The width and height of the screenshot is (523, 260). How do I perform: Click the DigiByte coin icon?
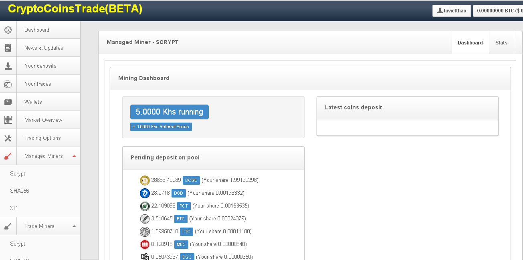point(145,193)
